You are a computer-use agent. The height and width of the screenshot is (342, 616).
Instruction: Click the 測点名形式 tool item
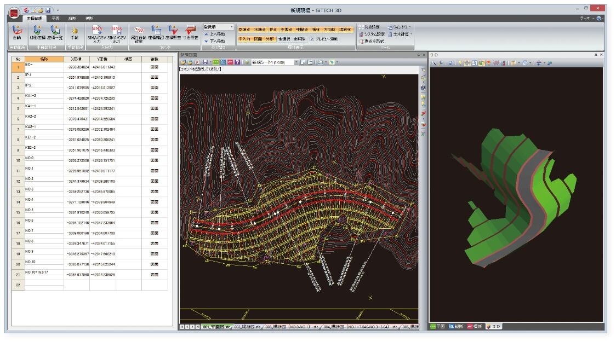[x=371, y=41]
